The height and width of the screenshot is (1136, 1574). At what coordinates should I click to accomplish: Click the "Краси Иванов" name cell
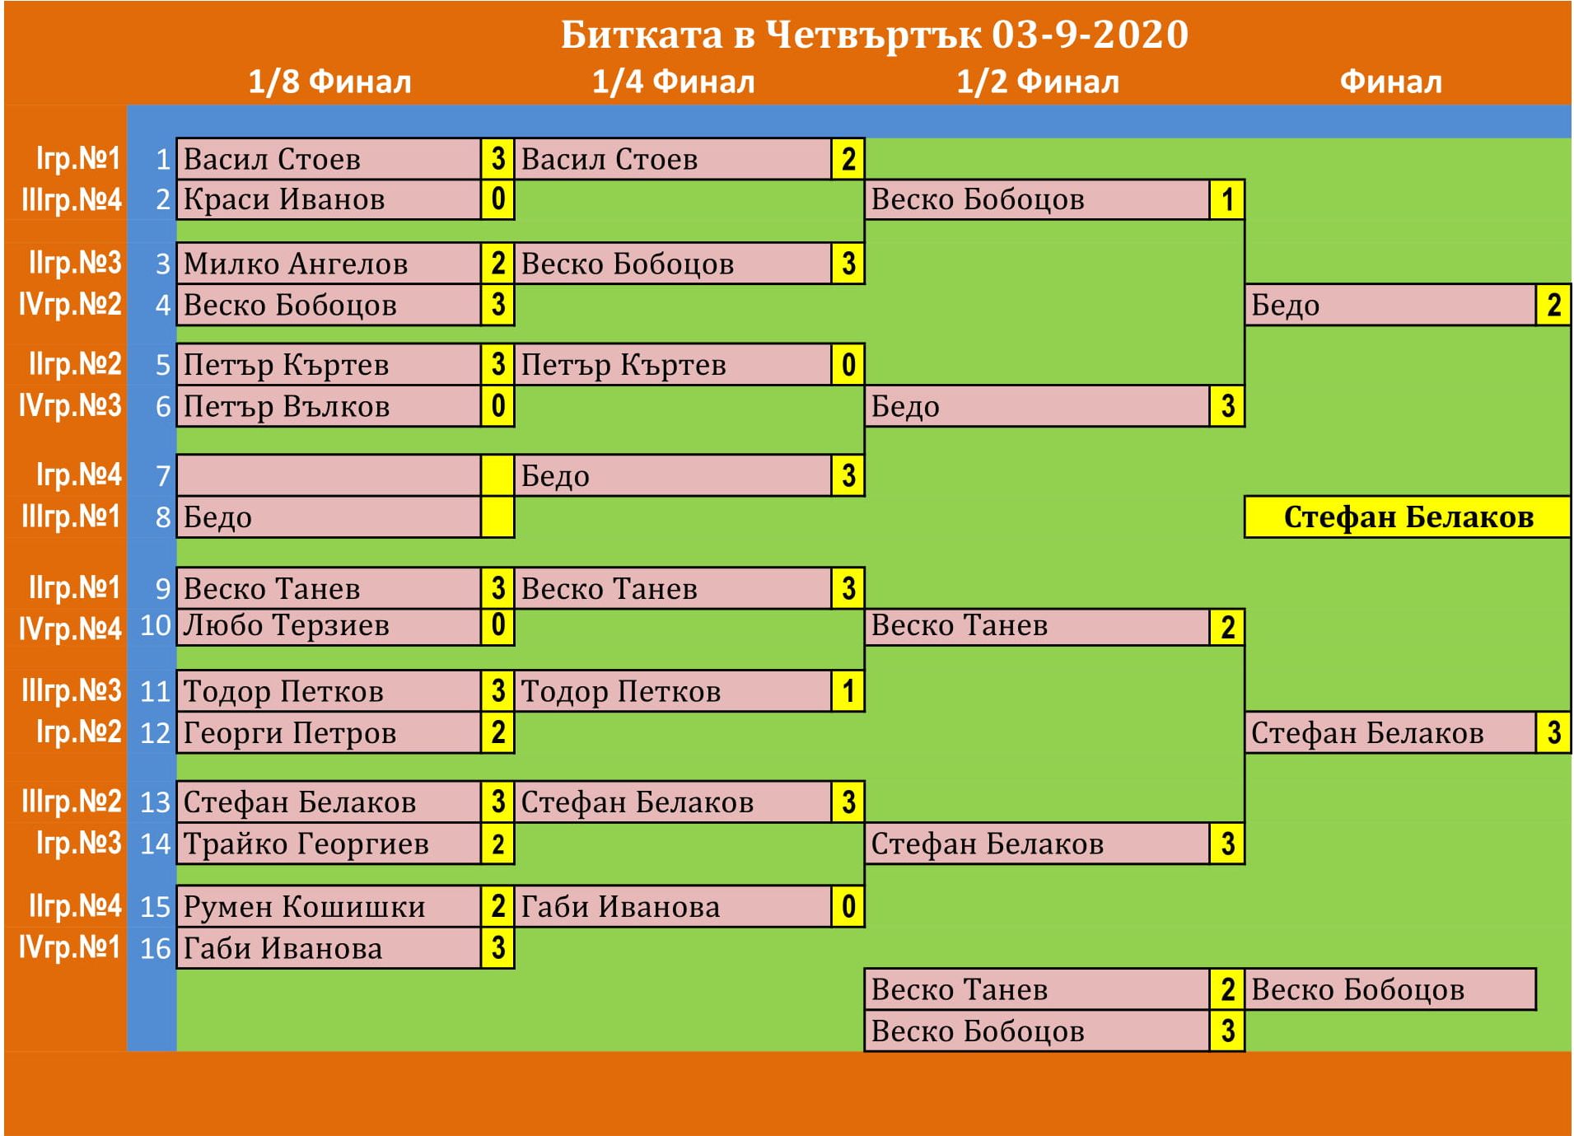pyautogui.click(x=329, y=199)
